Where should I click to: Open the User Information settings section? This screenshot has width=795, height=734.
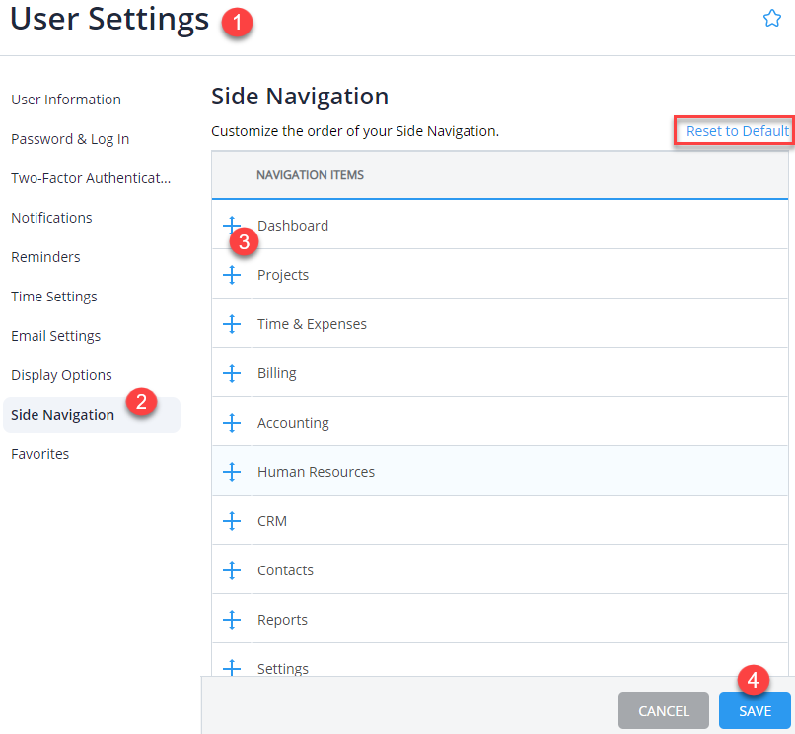coord(66,100)
